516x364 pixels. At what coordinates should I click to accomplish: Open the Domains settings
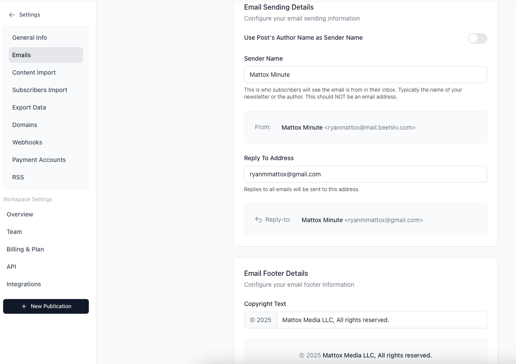point(25,125)
